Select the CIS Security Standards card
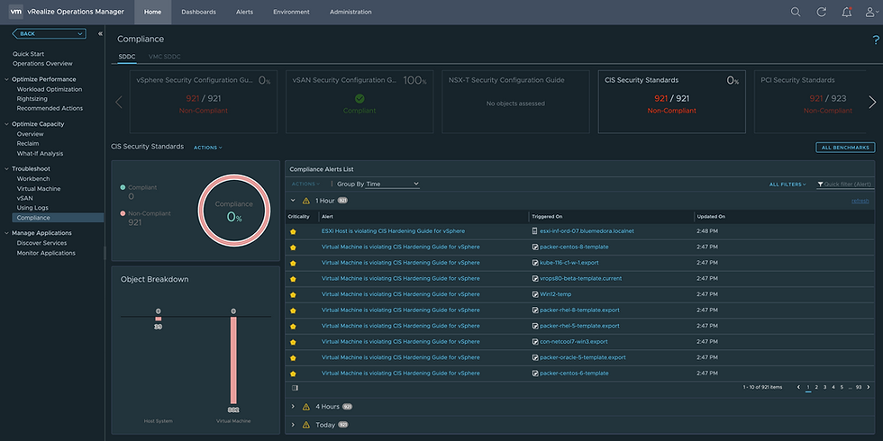883x441 pixels. click(672, 102)
